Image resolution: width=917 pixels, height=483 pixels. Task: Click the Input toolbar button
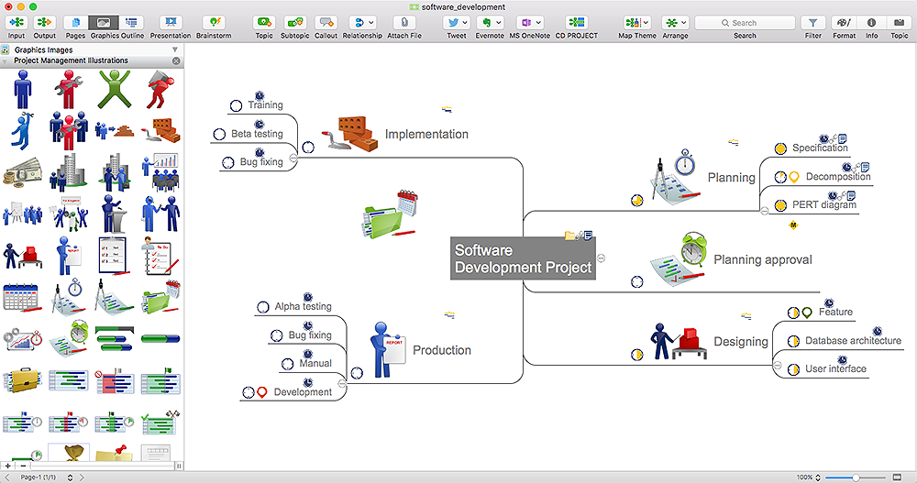[17, 22]
